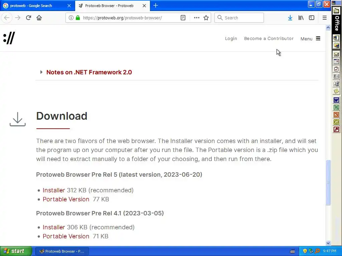Click Safely Remove Hardware tray icon
Image resolution: width=342 pixels, height=256 pixels.
(x=311, y=251)
